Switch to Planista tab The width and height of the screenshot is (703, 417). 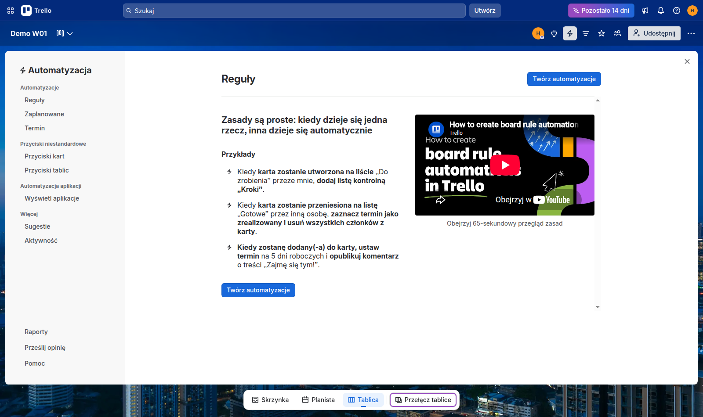click(x=319, y=400)
